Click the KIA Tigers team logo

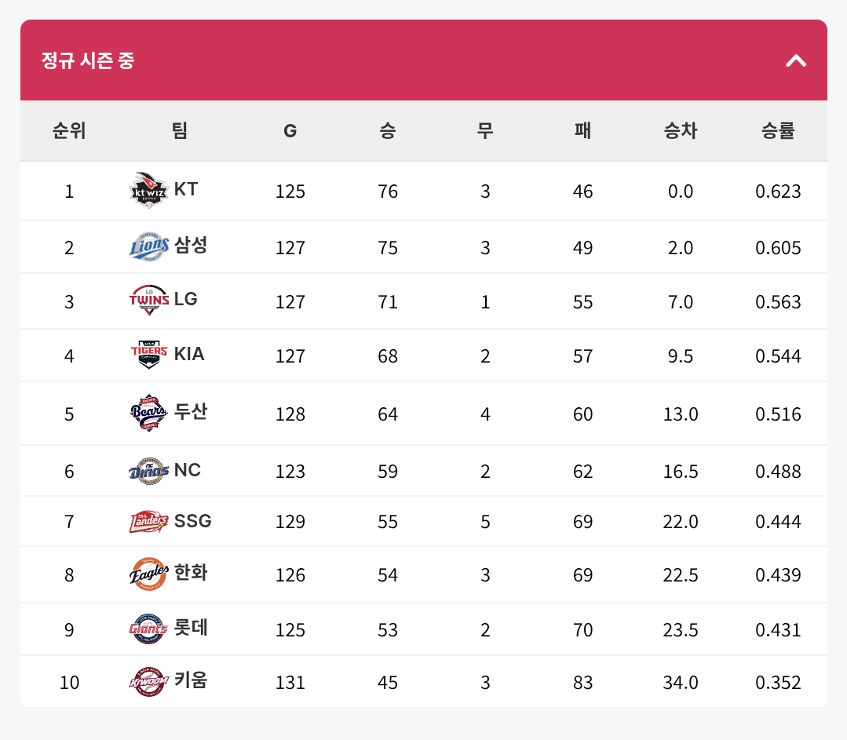[x=149, y=355]
